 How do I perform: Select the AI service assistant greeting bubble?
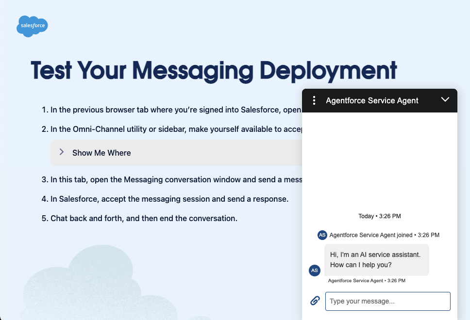click(376, 260)
